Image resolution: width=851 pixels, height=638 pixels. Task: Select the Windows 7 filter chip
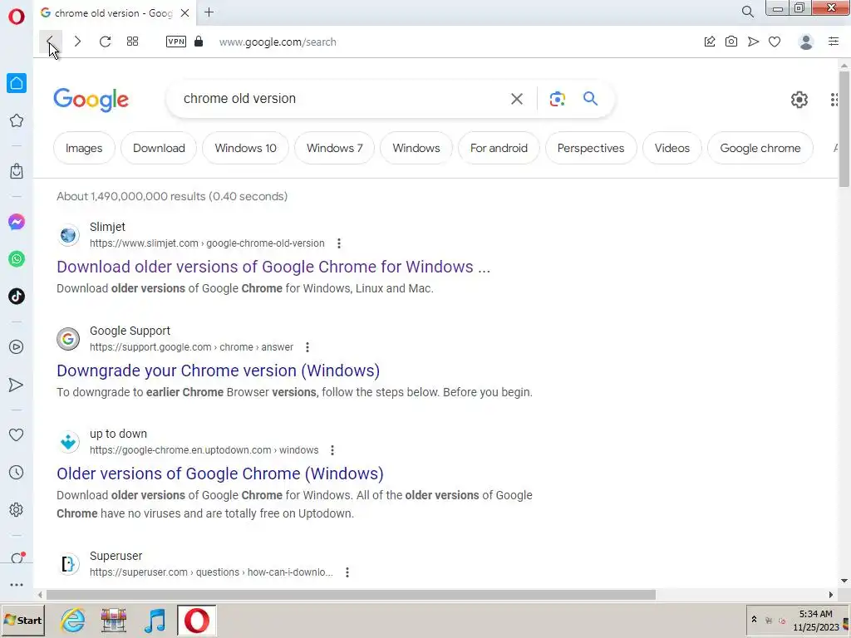click(334, 148)
